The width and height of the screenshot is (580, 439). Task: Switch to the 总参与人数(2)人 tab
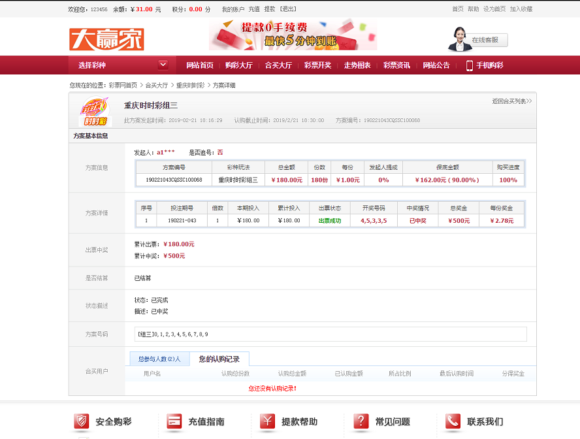pyautogui.click(x=160, y=359)
